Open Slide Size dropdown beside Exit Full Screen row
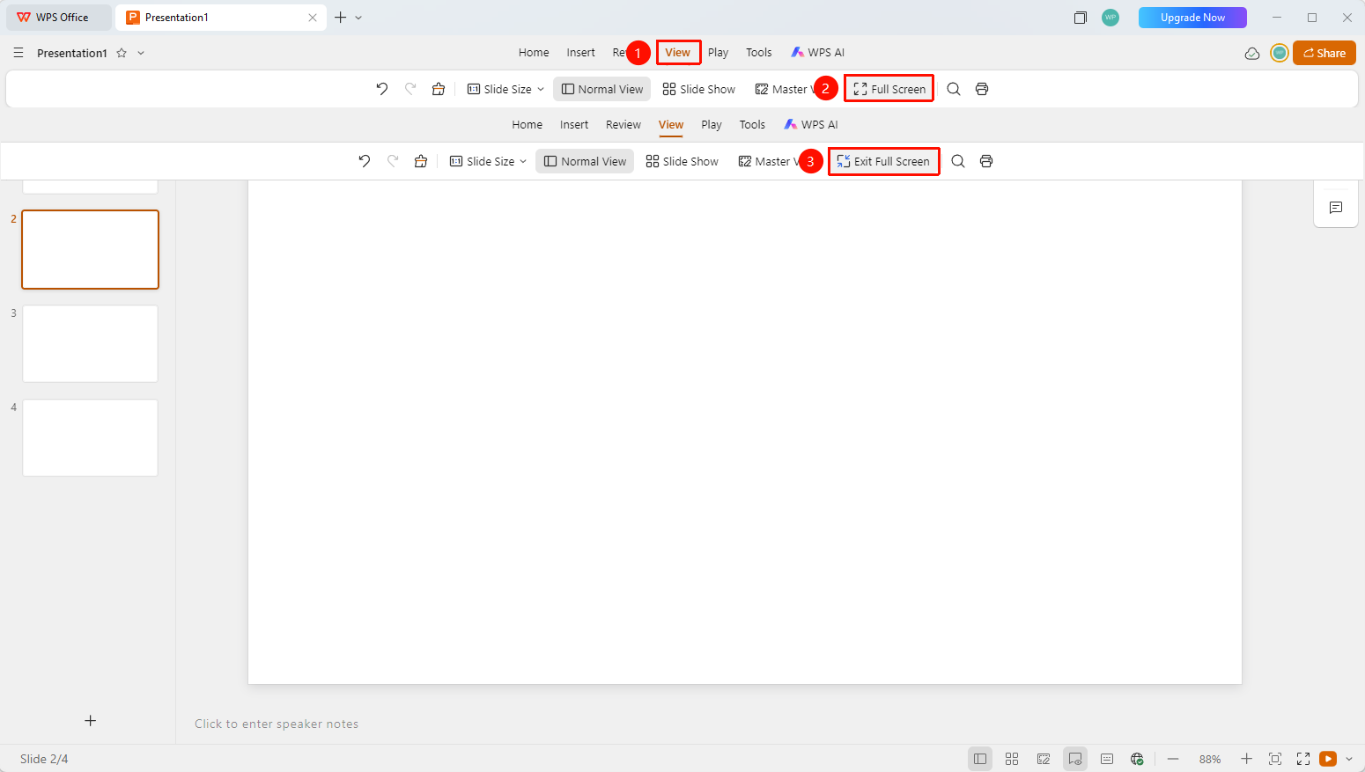Viewport: 1365px width, 772px height. point(488,161)
